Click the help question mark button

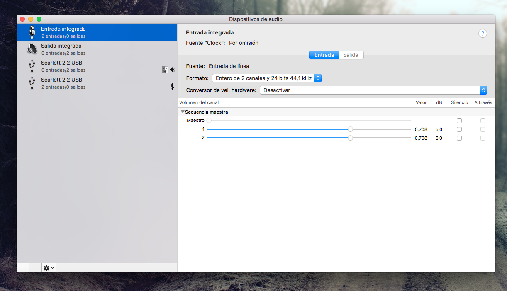tap(483, 34)
